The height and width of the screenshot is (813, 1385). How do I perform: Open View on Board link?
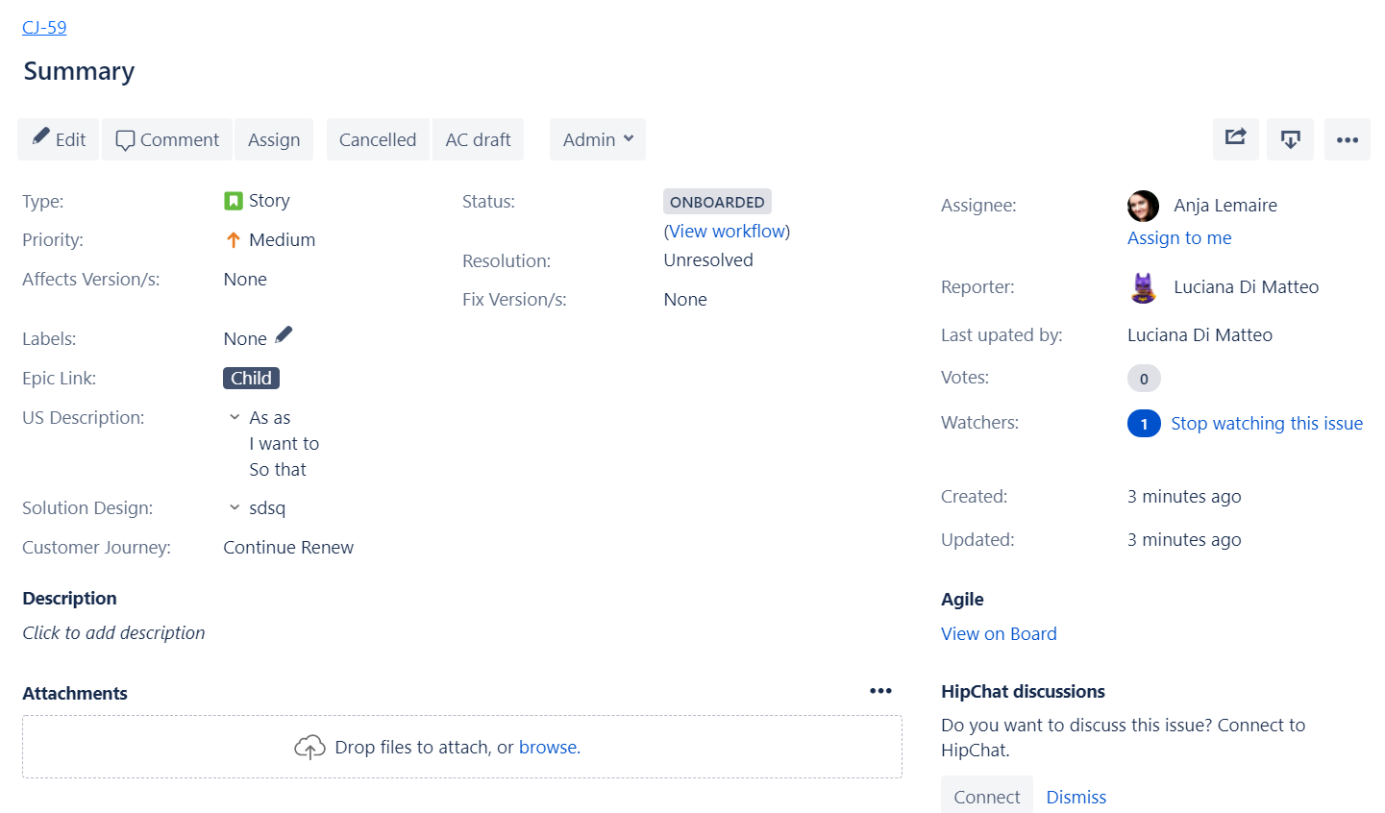[999, 634]
